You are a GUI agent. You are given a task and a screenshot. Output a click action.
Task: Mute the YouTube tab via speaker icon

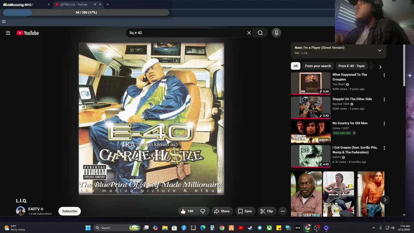95,5
